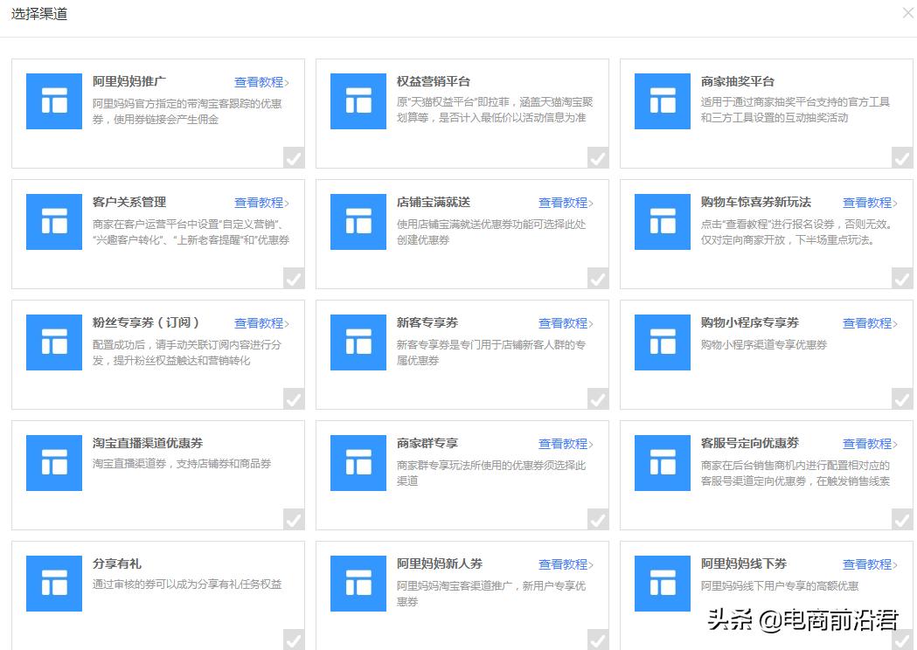Open 查看教程 for 阿里妈妈推广
917x650 pixels.
(x=259, y=81)
